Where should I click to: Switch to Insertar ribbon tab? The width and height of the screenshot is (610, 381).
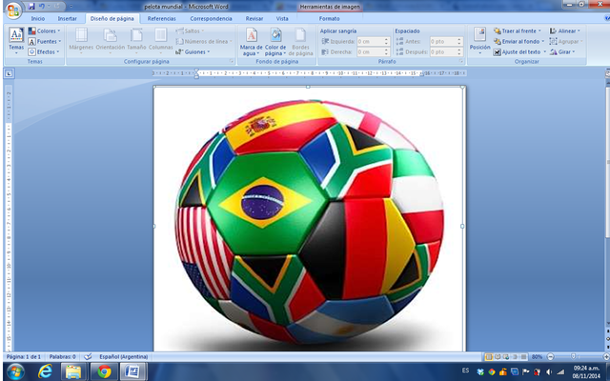pyautogui.click(x=68, y=18)
